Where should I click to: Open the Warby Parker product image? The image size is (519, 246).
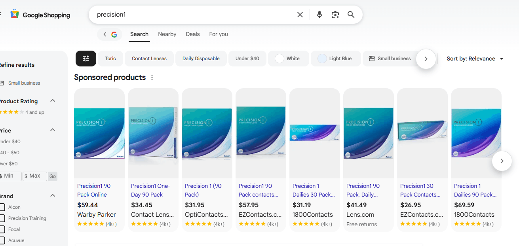(99, 133)
